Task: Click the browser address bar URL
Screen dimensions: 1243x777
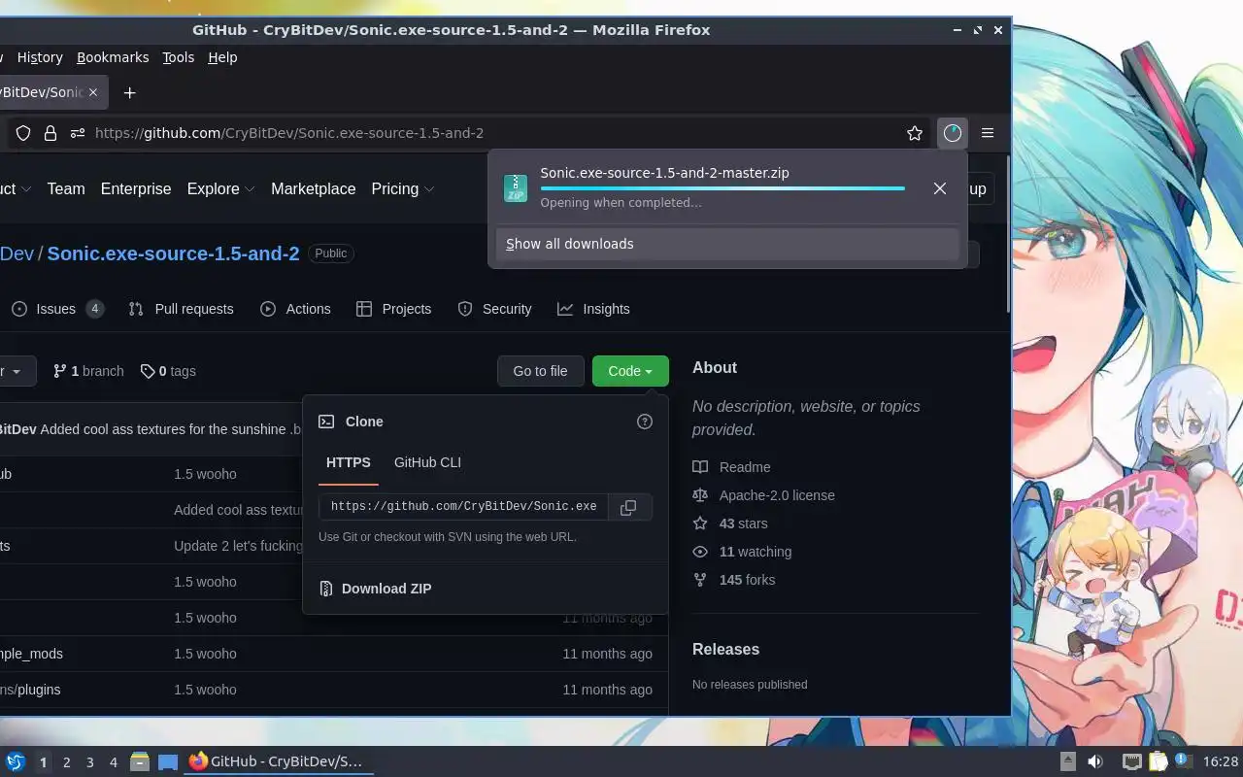Action: [x=289, y=133]
